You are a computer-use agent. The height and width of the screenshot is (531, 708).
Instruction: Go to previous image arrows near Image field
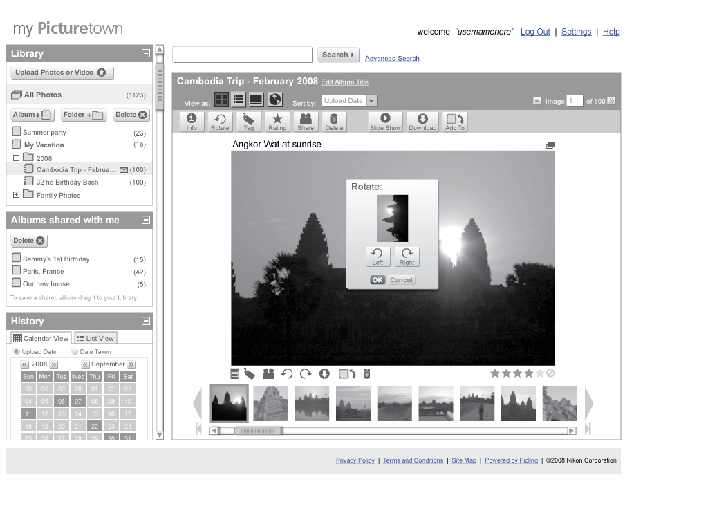point(537,101)
